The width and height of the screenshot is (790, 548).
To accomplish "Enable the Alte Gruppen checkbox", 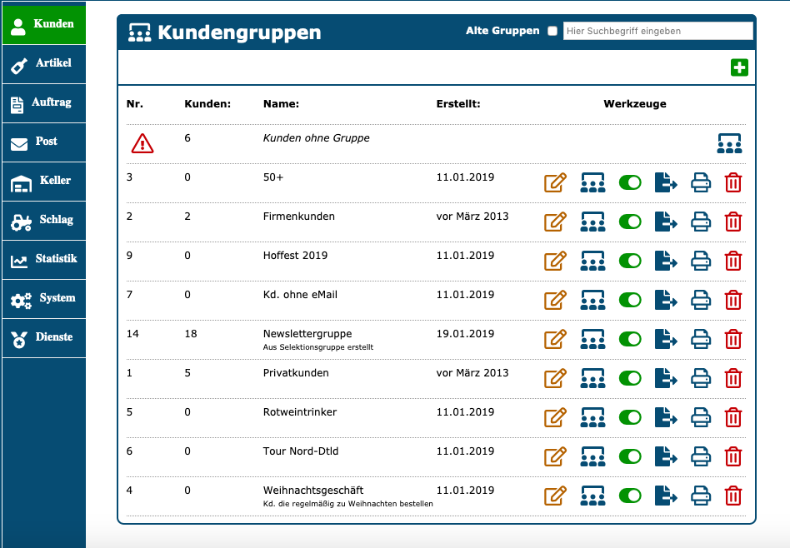I will pos(552,31).
